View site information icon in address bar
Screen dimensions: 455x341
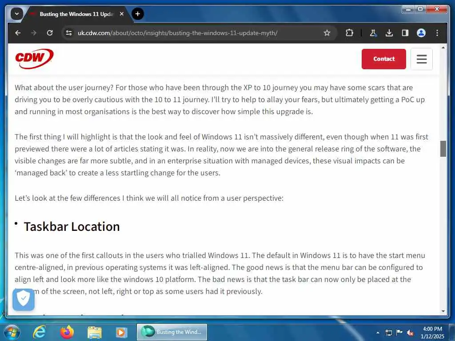pyautogui.click(x=69, y=33)
